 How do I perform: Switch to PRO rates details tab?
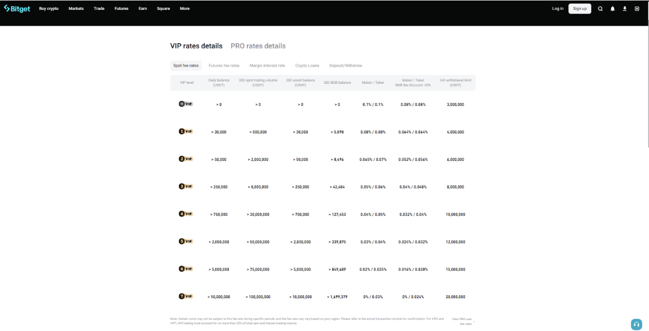[258, 46]
